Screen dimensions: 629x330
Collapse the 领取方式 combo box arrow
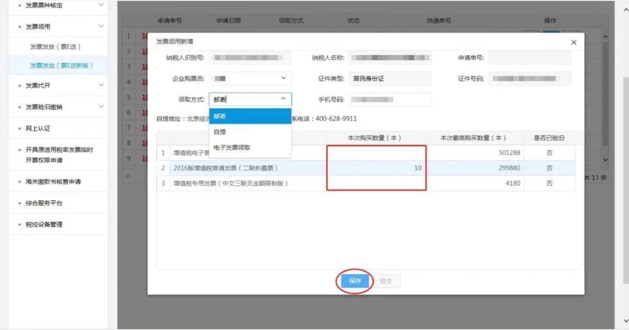[x=284, y=100]
